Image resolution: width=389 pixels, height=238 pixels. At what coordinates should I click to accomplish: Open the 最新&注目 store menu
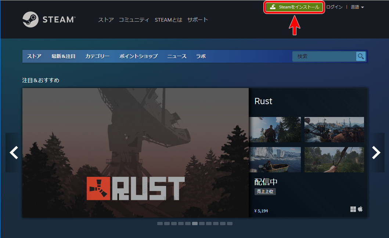64,56
